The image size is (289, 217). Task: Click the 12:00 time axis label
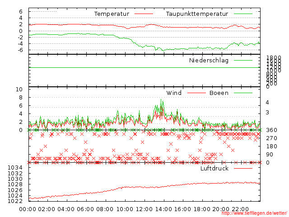(x=144, y=209)
